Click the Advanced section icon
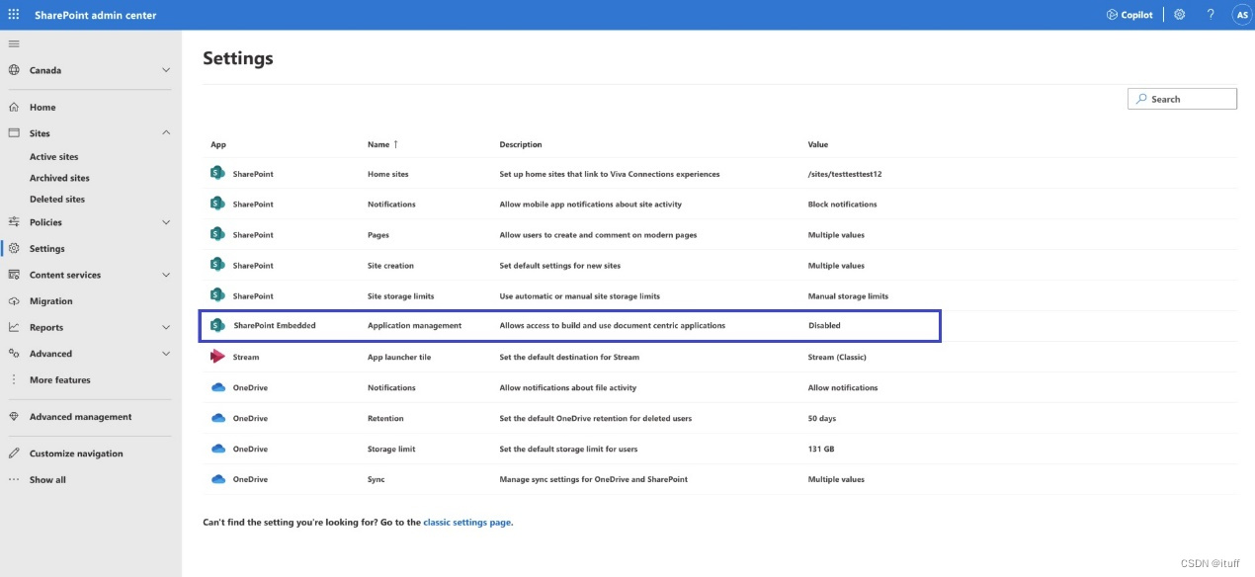1255x577 pixels. 14,354
